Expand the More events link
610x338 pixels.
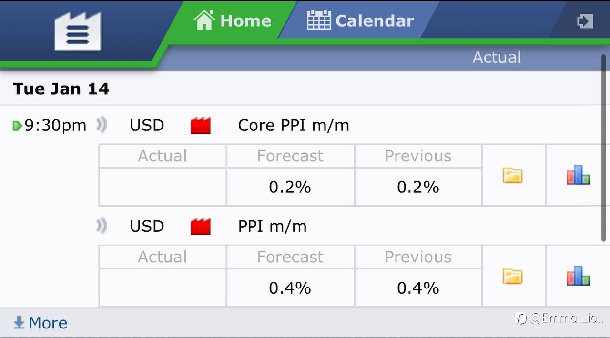click(x=48, y=323)
